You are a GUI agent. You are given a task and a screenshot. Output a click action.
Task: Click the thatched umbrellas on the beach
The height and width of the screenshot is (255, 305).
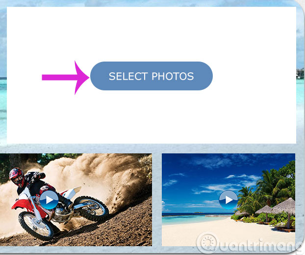click(x=276, y=208)
